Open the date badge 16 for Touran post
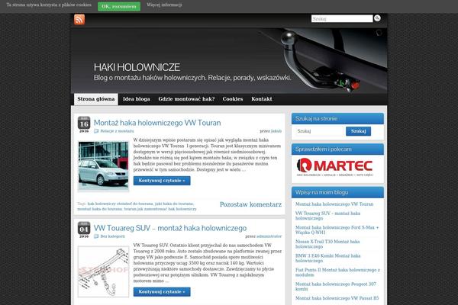Screen dimensions: 458x305 coord(84,124)
